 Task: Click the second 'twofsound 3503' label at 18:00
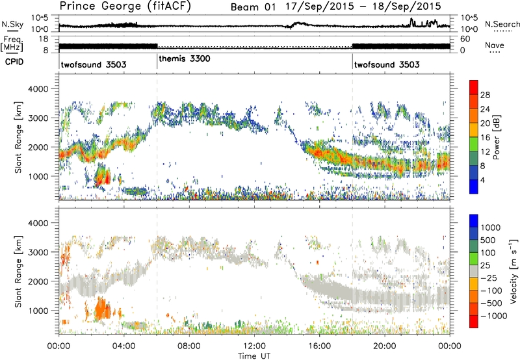tap(387, 64)
